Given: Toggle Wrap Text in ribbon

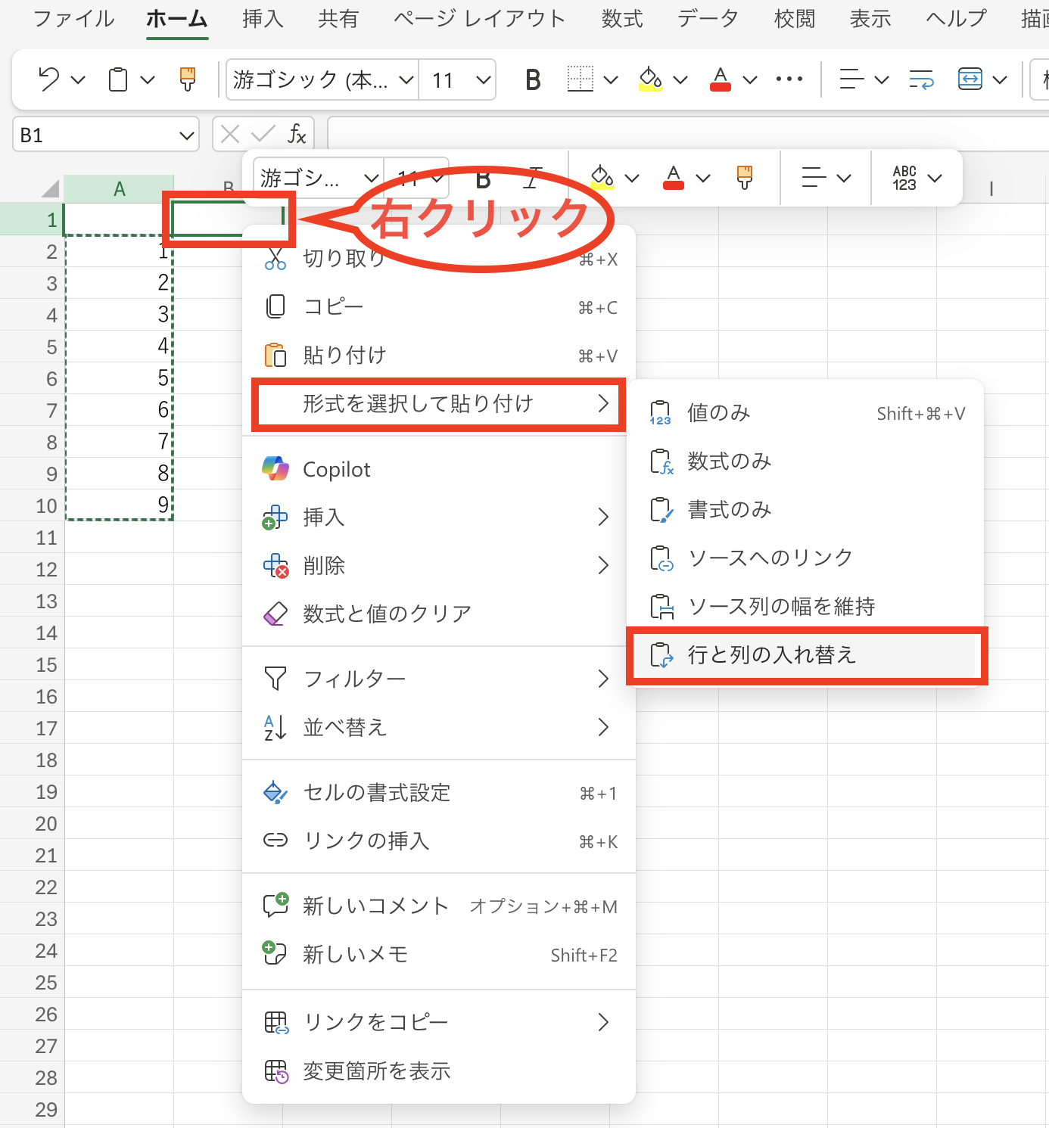Looking at the screenshot, I should click(x=921, y=79).
